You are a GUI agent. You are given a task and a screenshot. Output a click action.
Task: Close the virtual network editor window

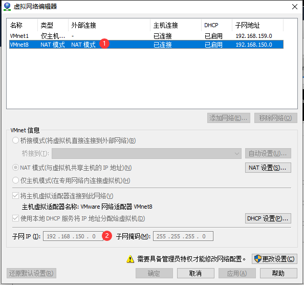click(295, 7)
